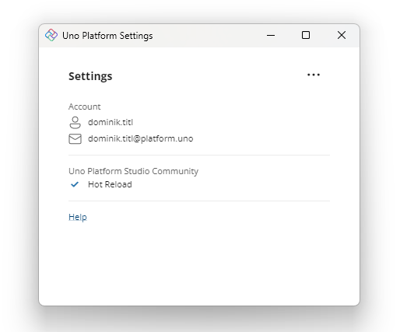Click the Uno Platform Studio Community label
The image size is (400, 332).
[133, 171]
